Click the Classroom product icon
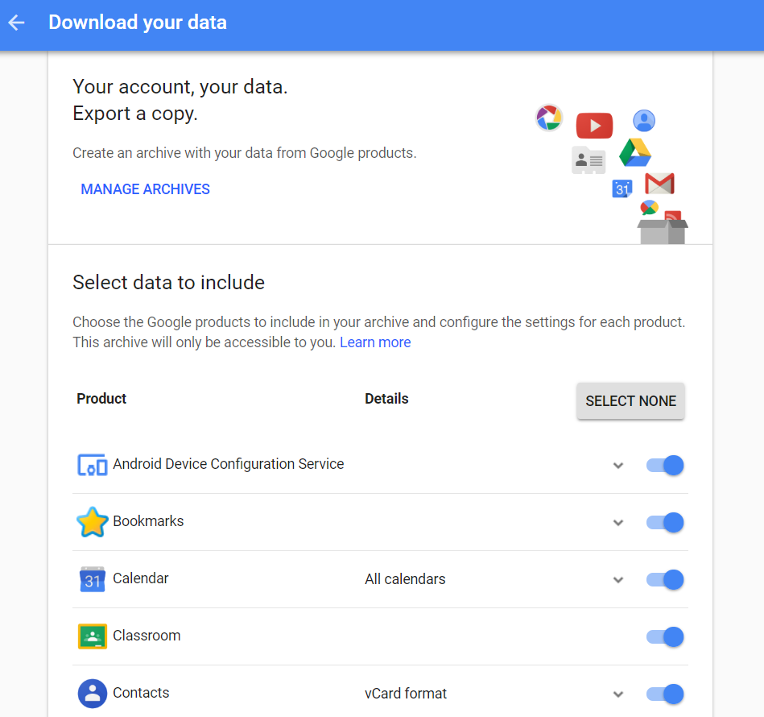The height and width of the screenshot is (717, 764). (92, 636)
